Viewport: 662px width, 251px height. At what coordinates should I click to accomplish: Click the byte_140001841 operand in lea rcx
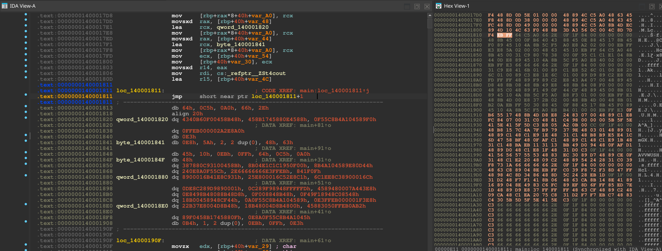240,45
